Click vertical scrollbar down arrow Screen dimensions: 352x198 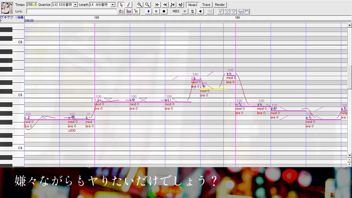[x=349, y=155]
